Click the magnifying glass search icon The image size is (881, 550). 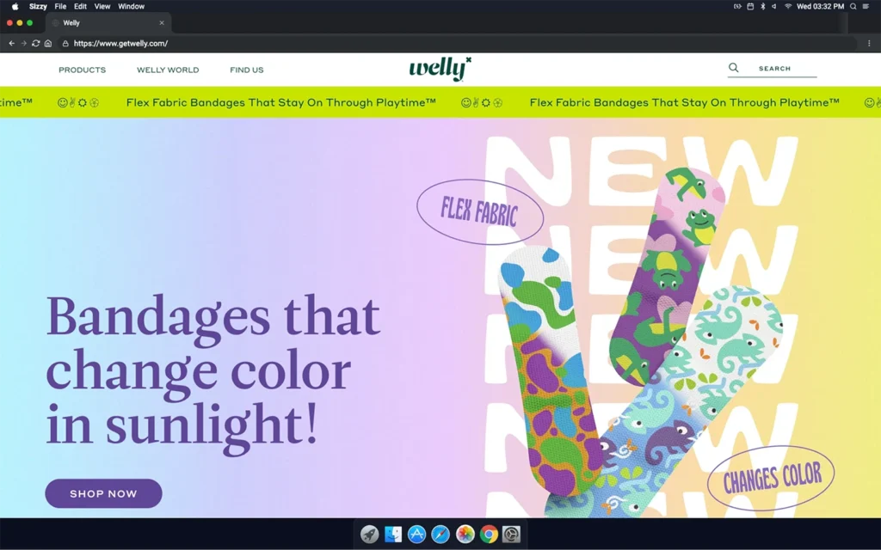click(x=733, y=68)
